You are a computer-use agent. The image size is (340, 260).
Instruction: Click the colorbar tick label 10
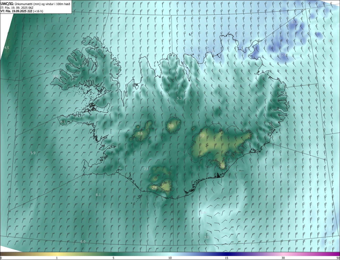(170, 258)
